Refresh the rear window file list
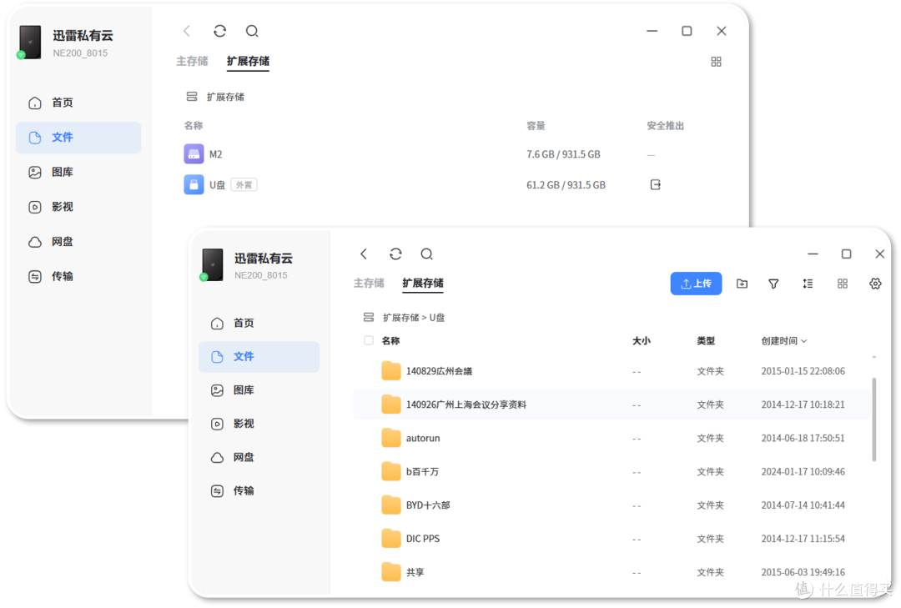Viewport: 901px width, 608px height. (219, 31)
